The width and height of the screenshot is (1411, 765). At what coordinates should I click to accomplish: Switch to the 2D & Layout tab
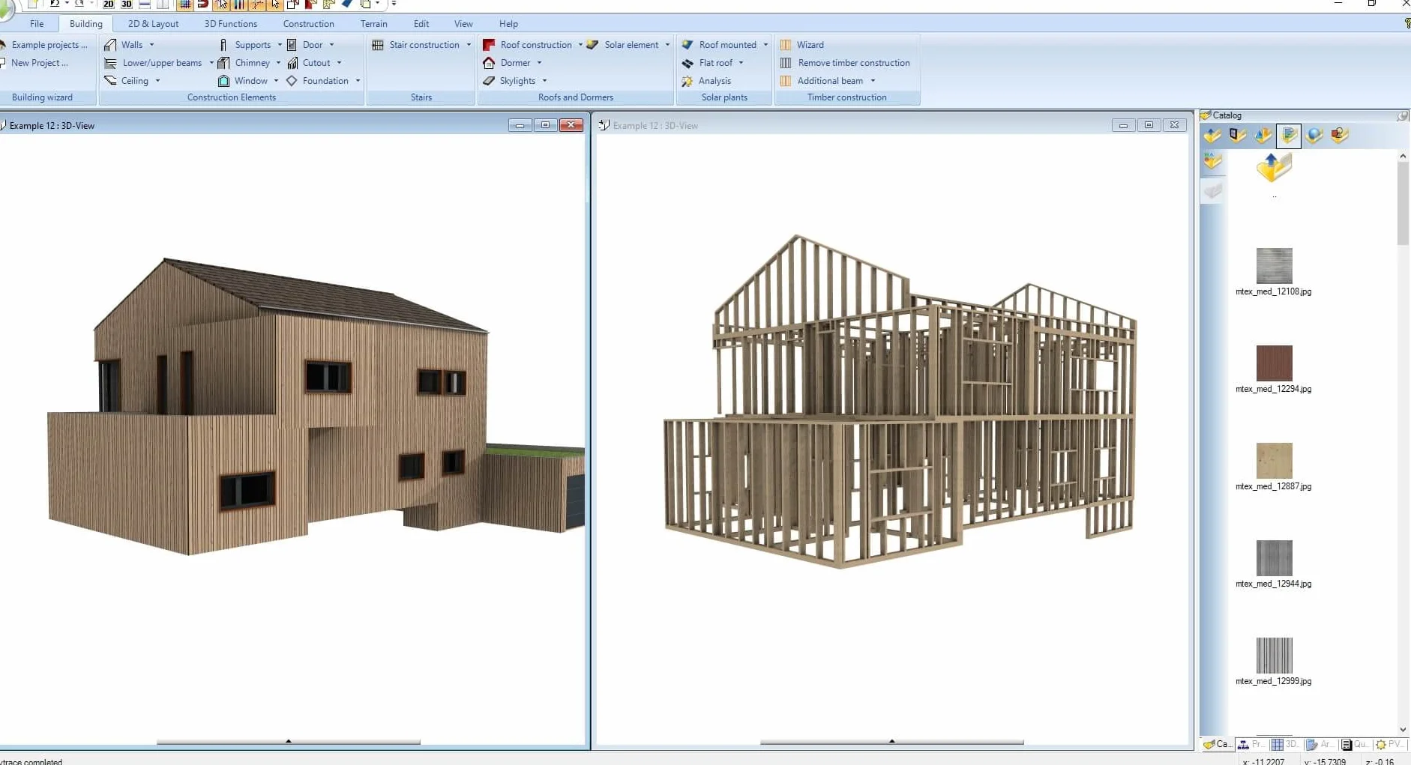click(153, 24)
